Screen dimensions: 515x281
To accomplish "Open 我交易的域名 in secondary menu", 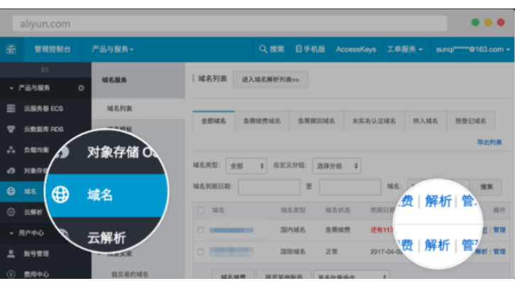I will (x=130, y=274).
